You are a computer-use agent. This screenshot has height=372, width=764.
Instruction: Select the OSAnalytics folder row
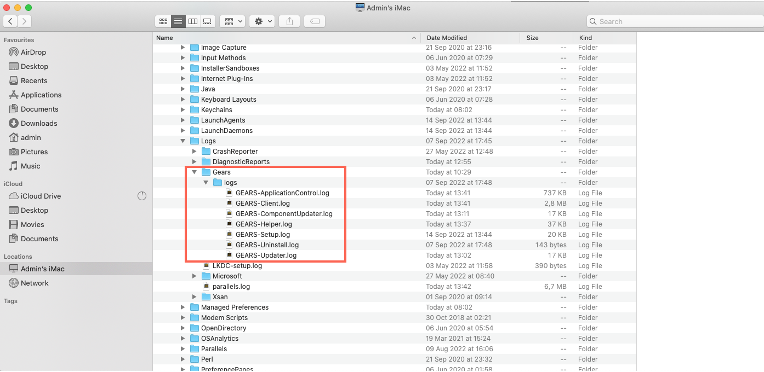tap(395, 339)
